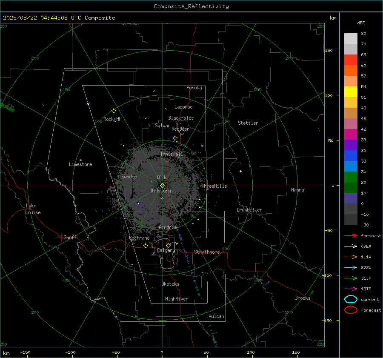The width and height of the screenshot is (383, 358).
Task: Click the ThreeHills town label
Action: 214,186
